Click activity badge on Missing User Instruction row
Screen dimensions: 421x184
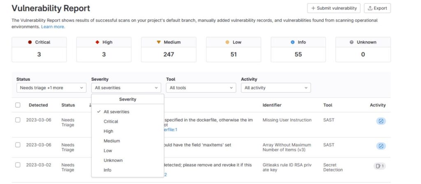[x=381, y=121]
